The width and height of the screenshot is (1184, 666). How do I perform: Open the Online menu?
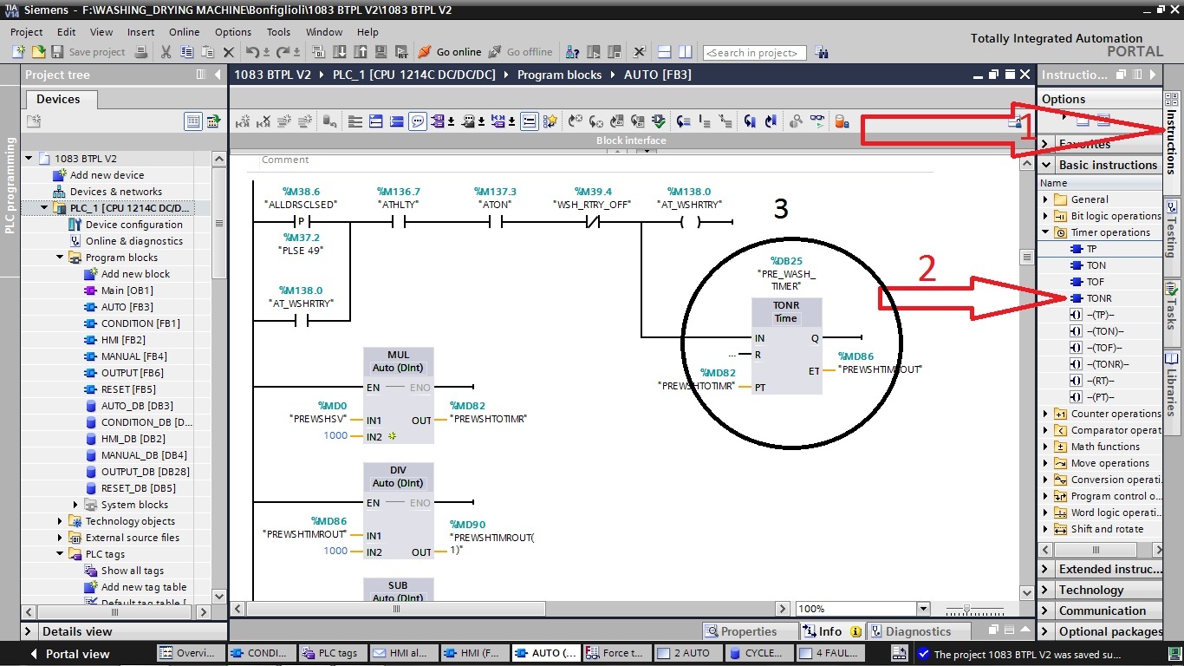tap(184, 32)
